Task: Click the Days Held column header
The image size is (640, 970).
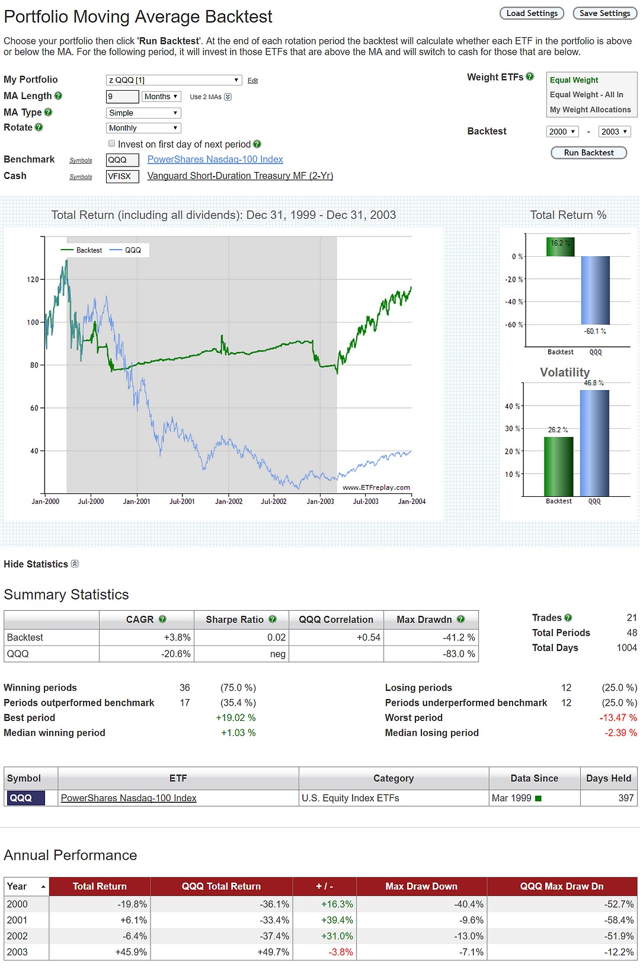Action: (609, 778)
